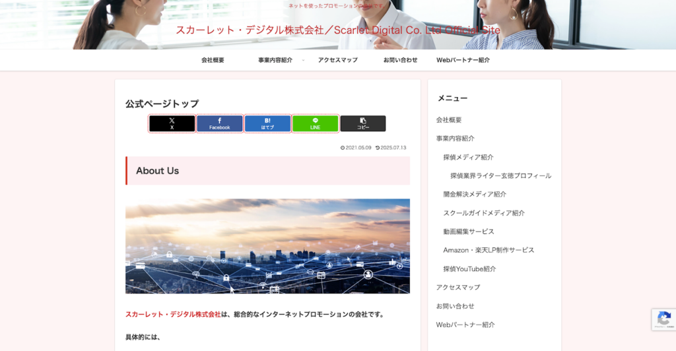Expand the 事業内容紹介 submenu arrow
676x351 pixels.
(303, 60)
